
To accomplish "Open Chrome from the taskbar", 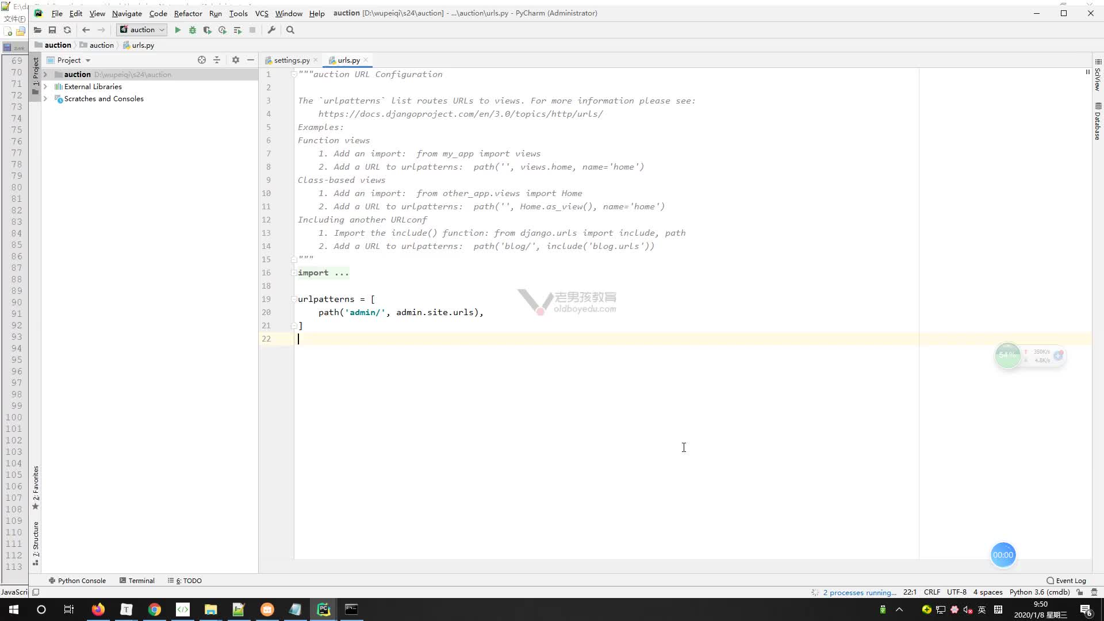I will click(155, 609).
